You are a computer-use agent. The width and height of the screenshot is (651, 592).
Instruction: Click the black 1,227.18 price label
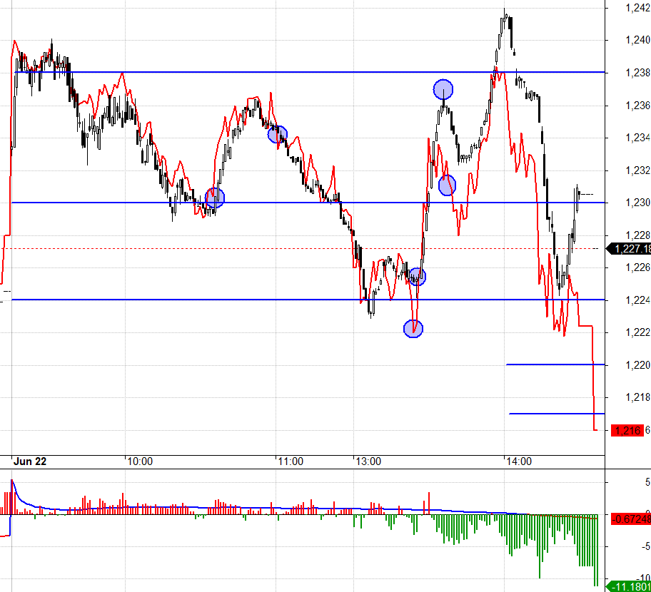click(x=629, y=249)
